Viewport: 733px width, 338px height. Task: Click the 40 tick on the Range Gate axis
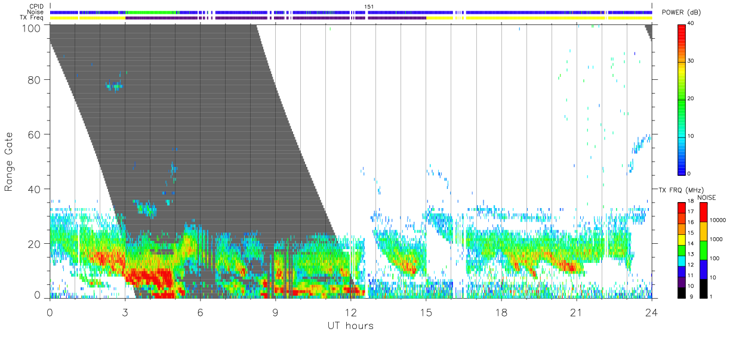tap(35, 189)
